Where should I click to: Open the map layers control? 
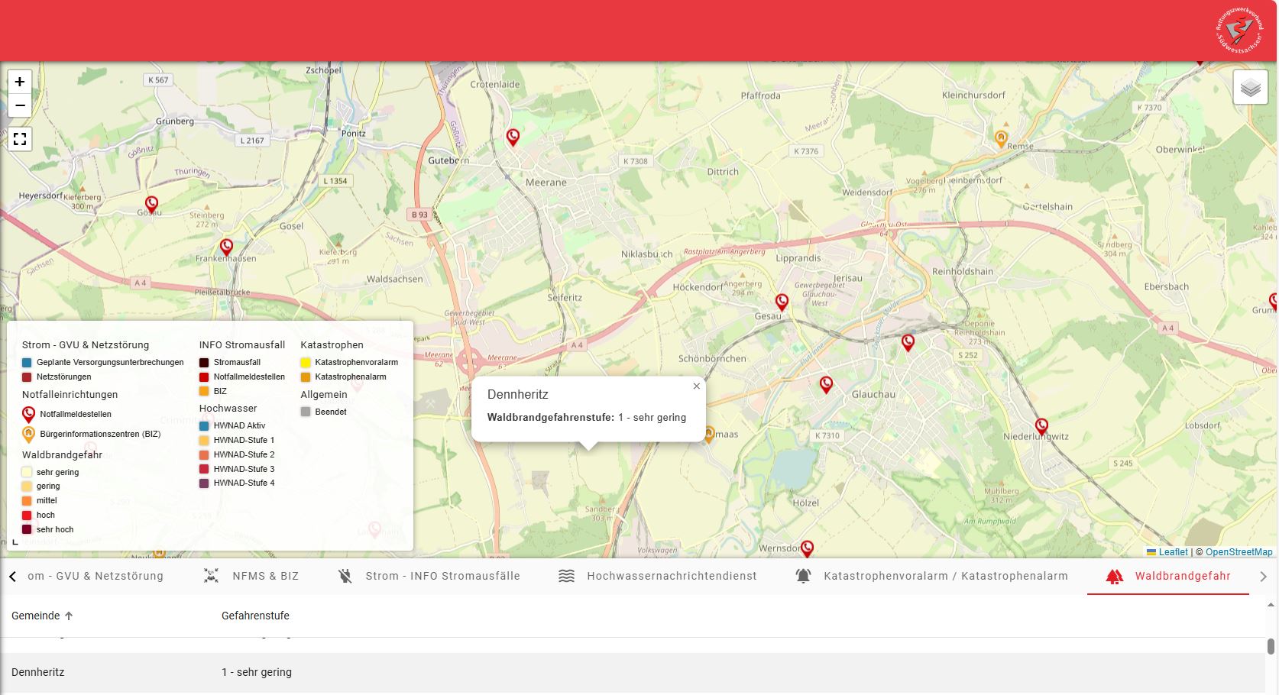tap(1250, 88)
